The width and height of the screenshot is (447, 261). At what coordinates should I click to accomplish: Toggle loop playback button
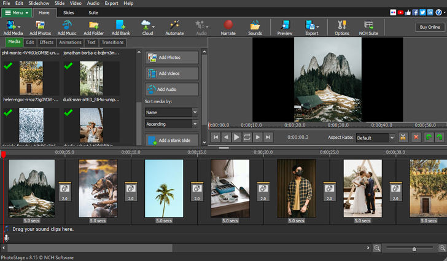pyautogui.click(x=247, y=137)
